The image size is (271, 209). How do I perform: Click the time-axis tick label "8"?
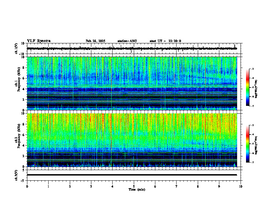(x=198, y=186)
